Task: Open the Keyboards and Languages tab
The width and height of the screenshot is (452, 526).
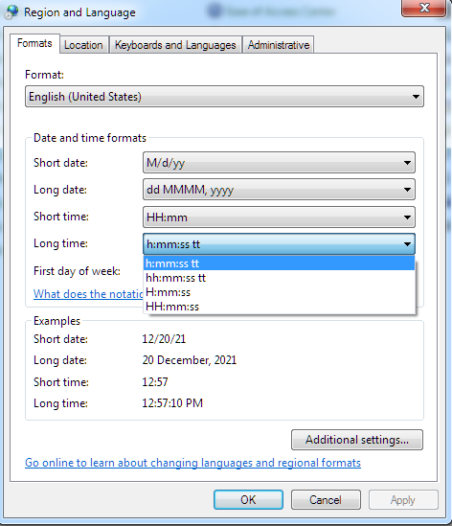Action: pos(175,45)
